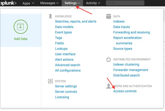Open Alert actions
The image size is (165, 111).
tap(64, 60)
